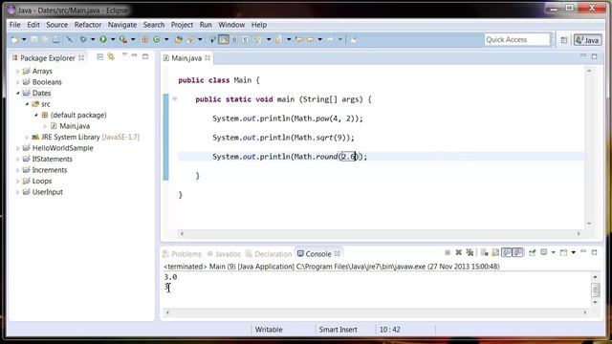Screen dimensions: 612x344
Task: Expand JRE System Library node
Action: (27, 137)
